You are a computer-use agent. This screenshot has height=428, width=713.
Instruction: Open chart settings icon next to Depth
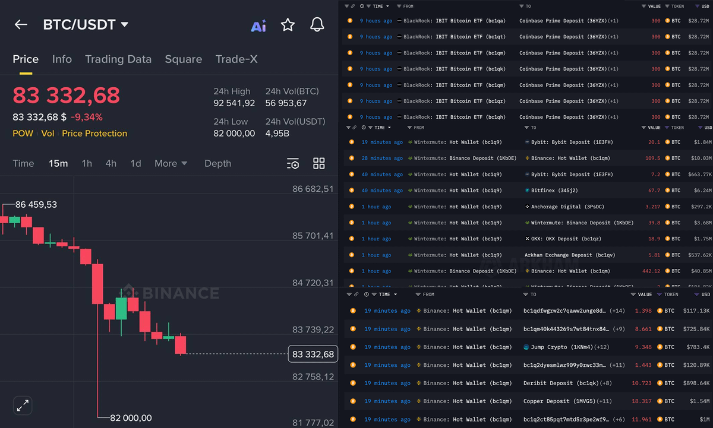292,163
